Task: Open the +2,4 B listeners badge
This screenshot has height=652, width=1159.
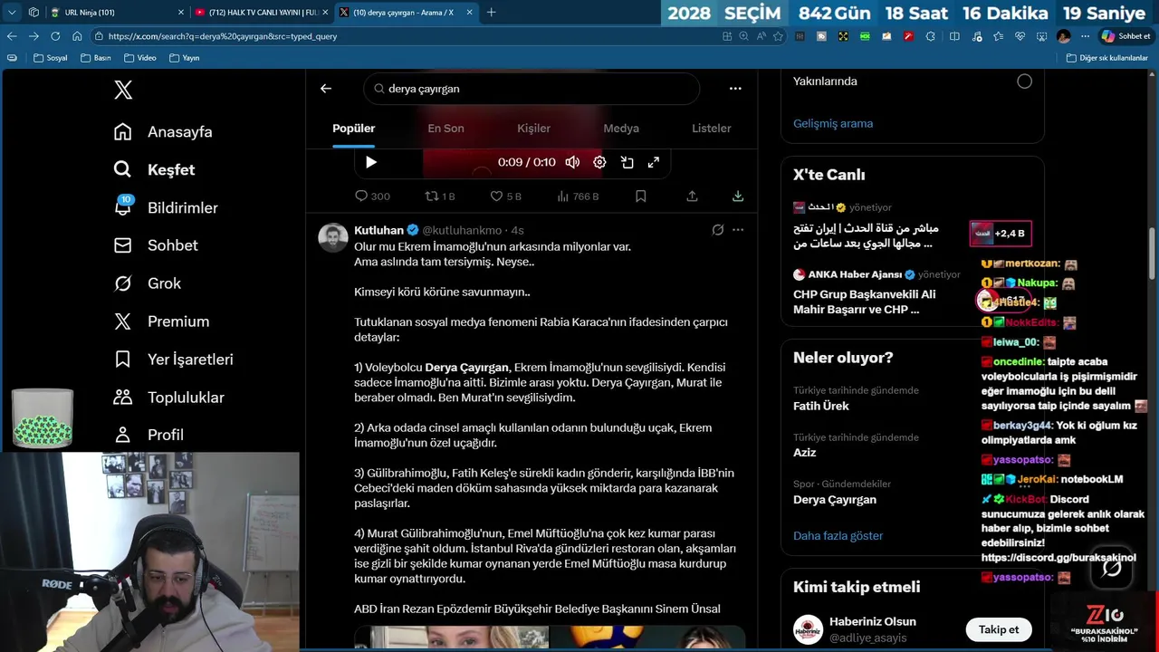Action: [1001, 234]
